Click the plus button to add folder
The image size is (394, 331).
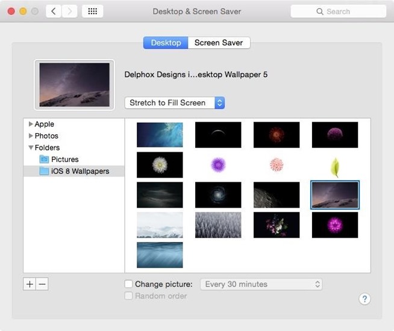30,284
